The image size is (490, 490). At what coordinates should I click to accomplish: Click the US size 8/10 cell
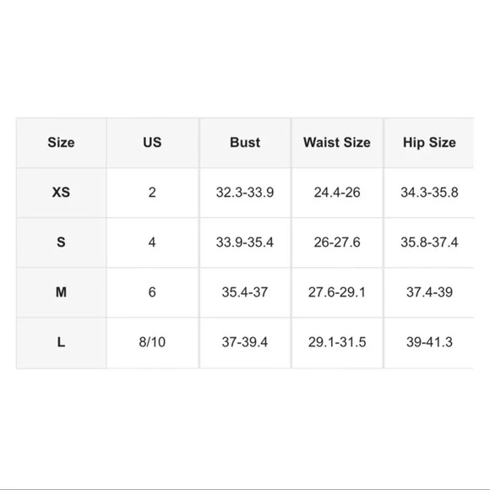[x=152, y=342]
